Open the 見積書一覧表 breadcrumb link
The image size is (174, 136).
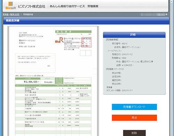(x=11, y=14)
